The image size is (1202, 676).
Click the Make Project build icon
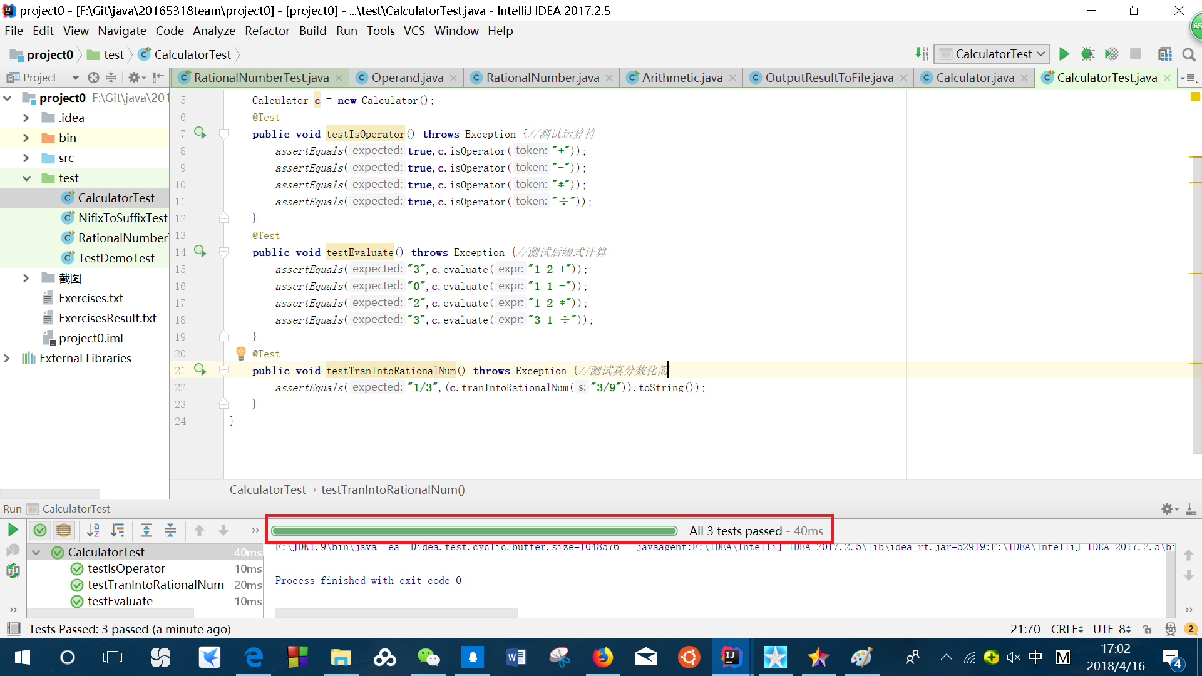click(922, 54)
